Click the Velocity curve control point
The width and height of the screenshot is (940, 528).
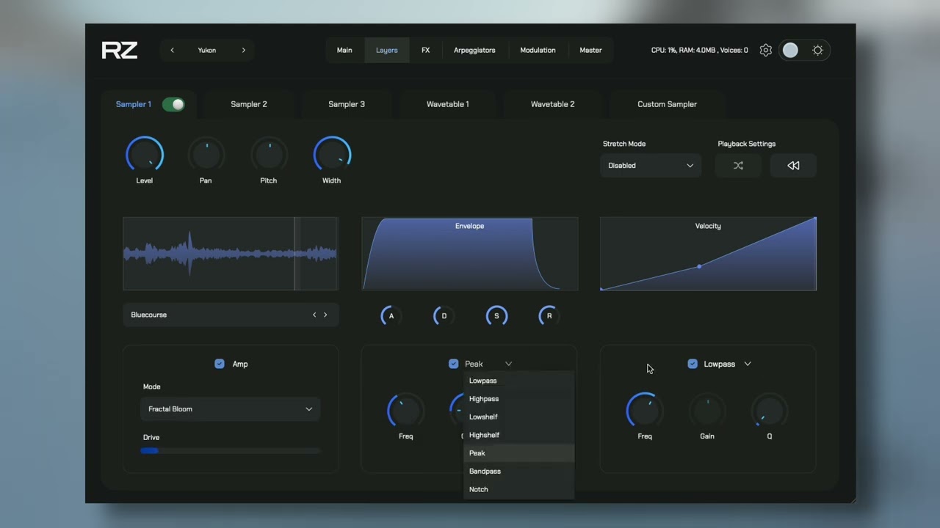[699, 266]
